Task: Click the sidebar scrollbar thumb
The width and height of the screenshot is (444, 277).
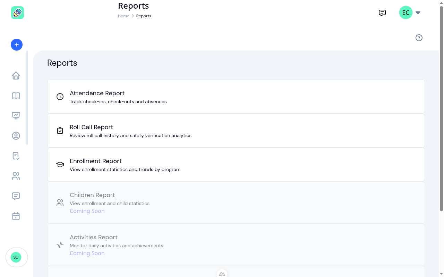Action: pos(27,98)
